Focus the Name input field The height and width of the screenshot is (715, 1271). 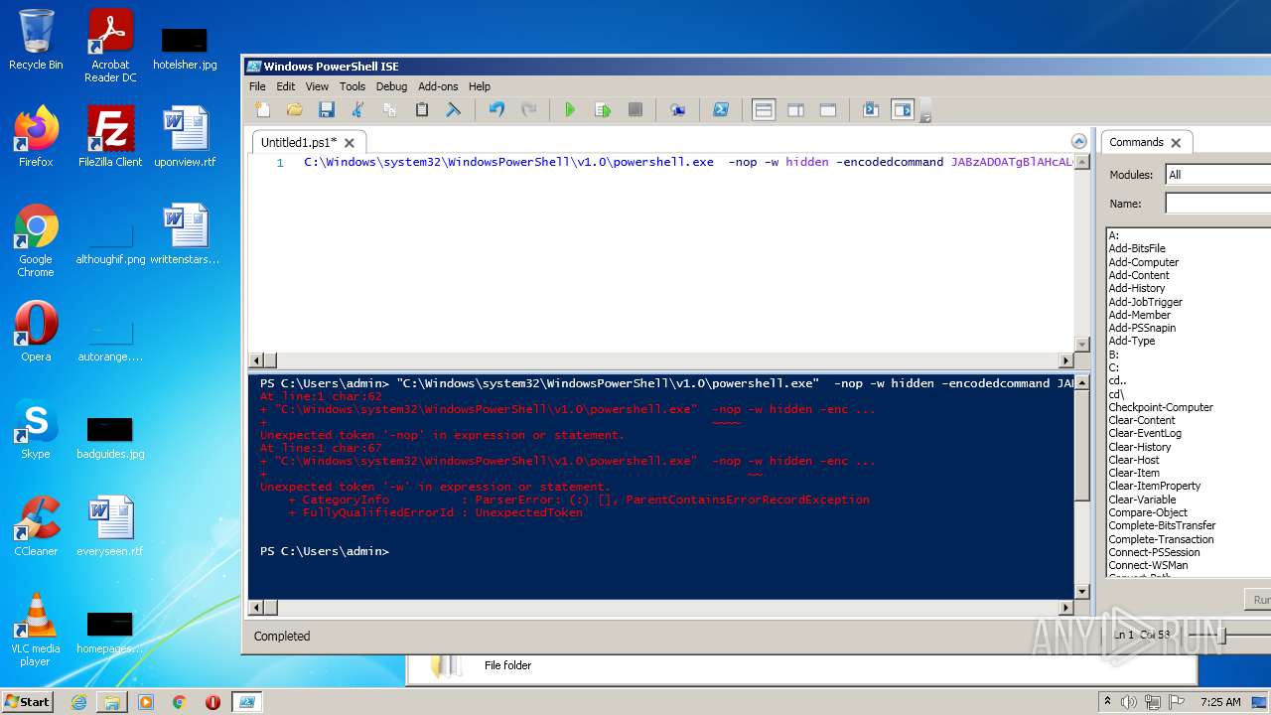pyautogui.click(x=1218, y=204)
